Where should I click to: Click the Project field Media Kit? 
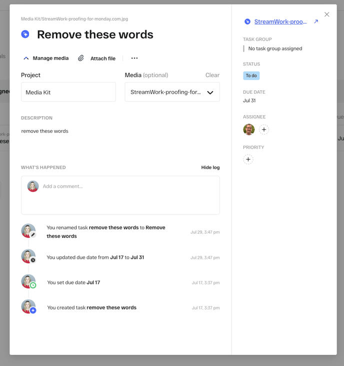68,92
